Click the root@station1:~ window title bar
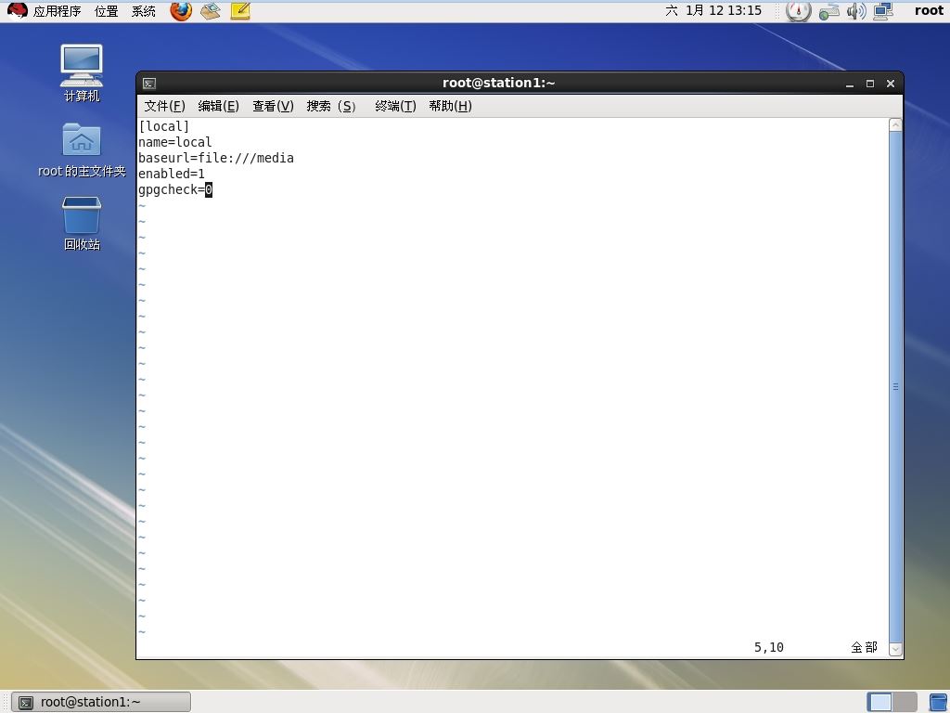 (498, 83)
